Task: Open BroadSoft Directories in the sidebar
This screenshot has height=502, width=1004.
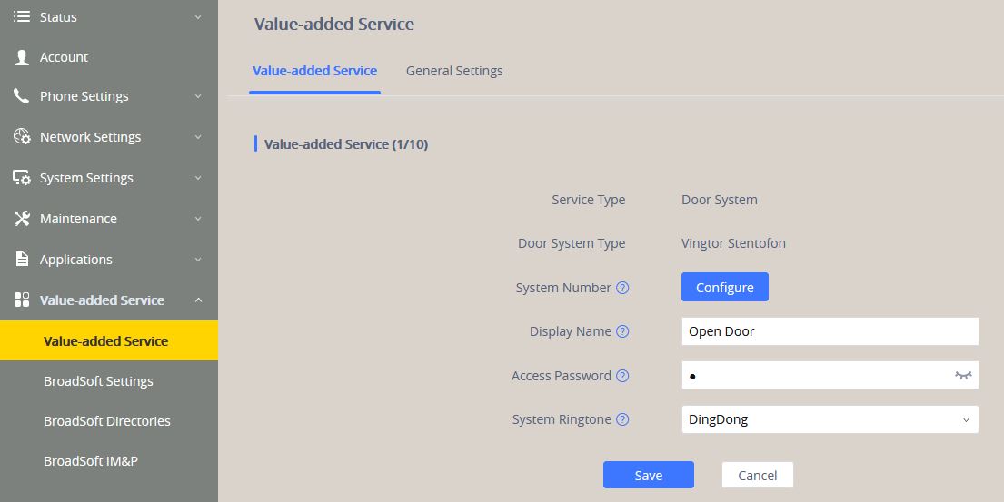Action: pos(107,421)
